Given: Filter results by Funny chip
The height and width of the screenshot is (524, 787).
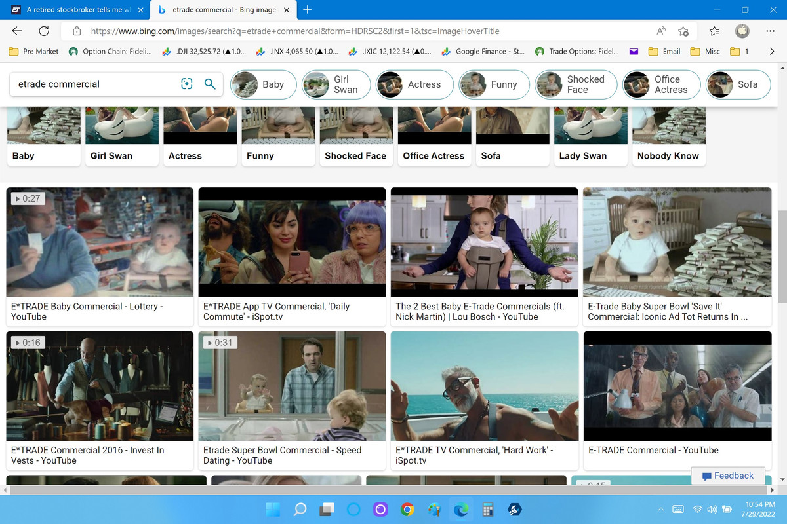Looking at the screenshot, I should [494, 84].
